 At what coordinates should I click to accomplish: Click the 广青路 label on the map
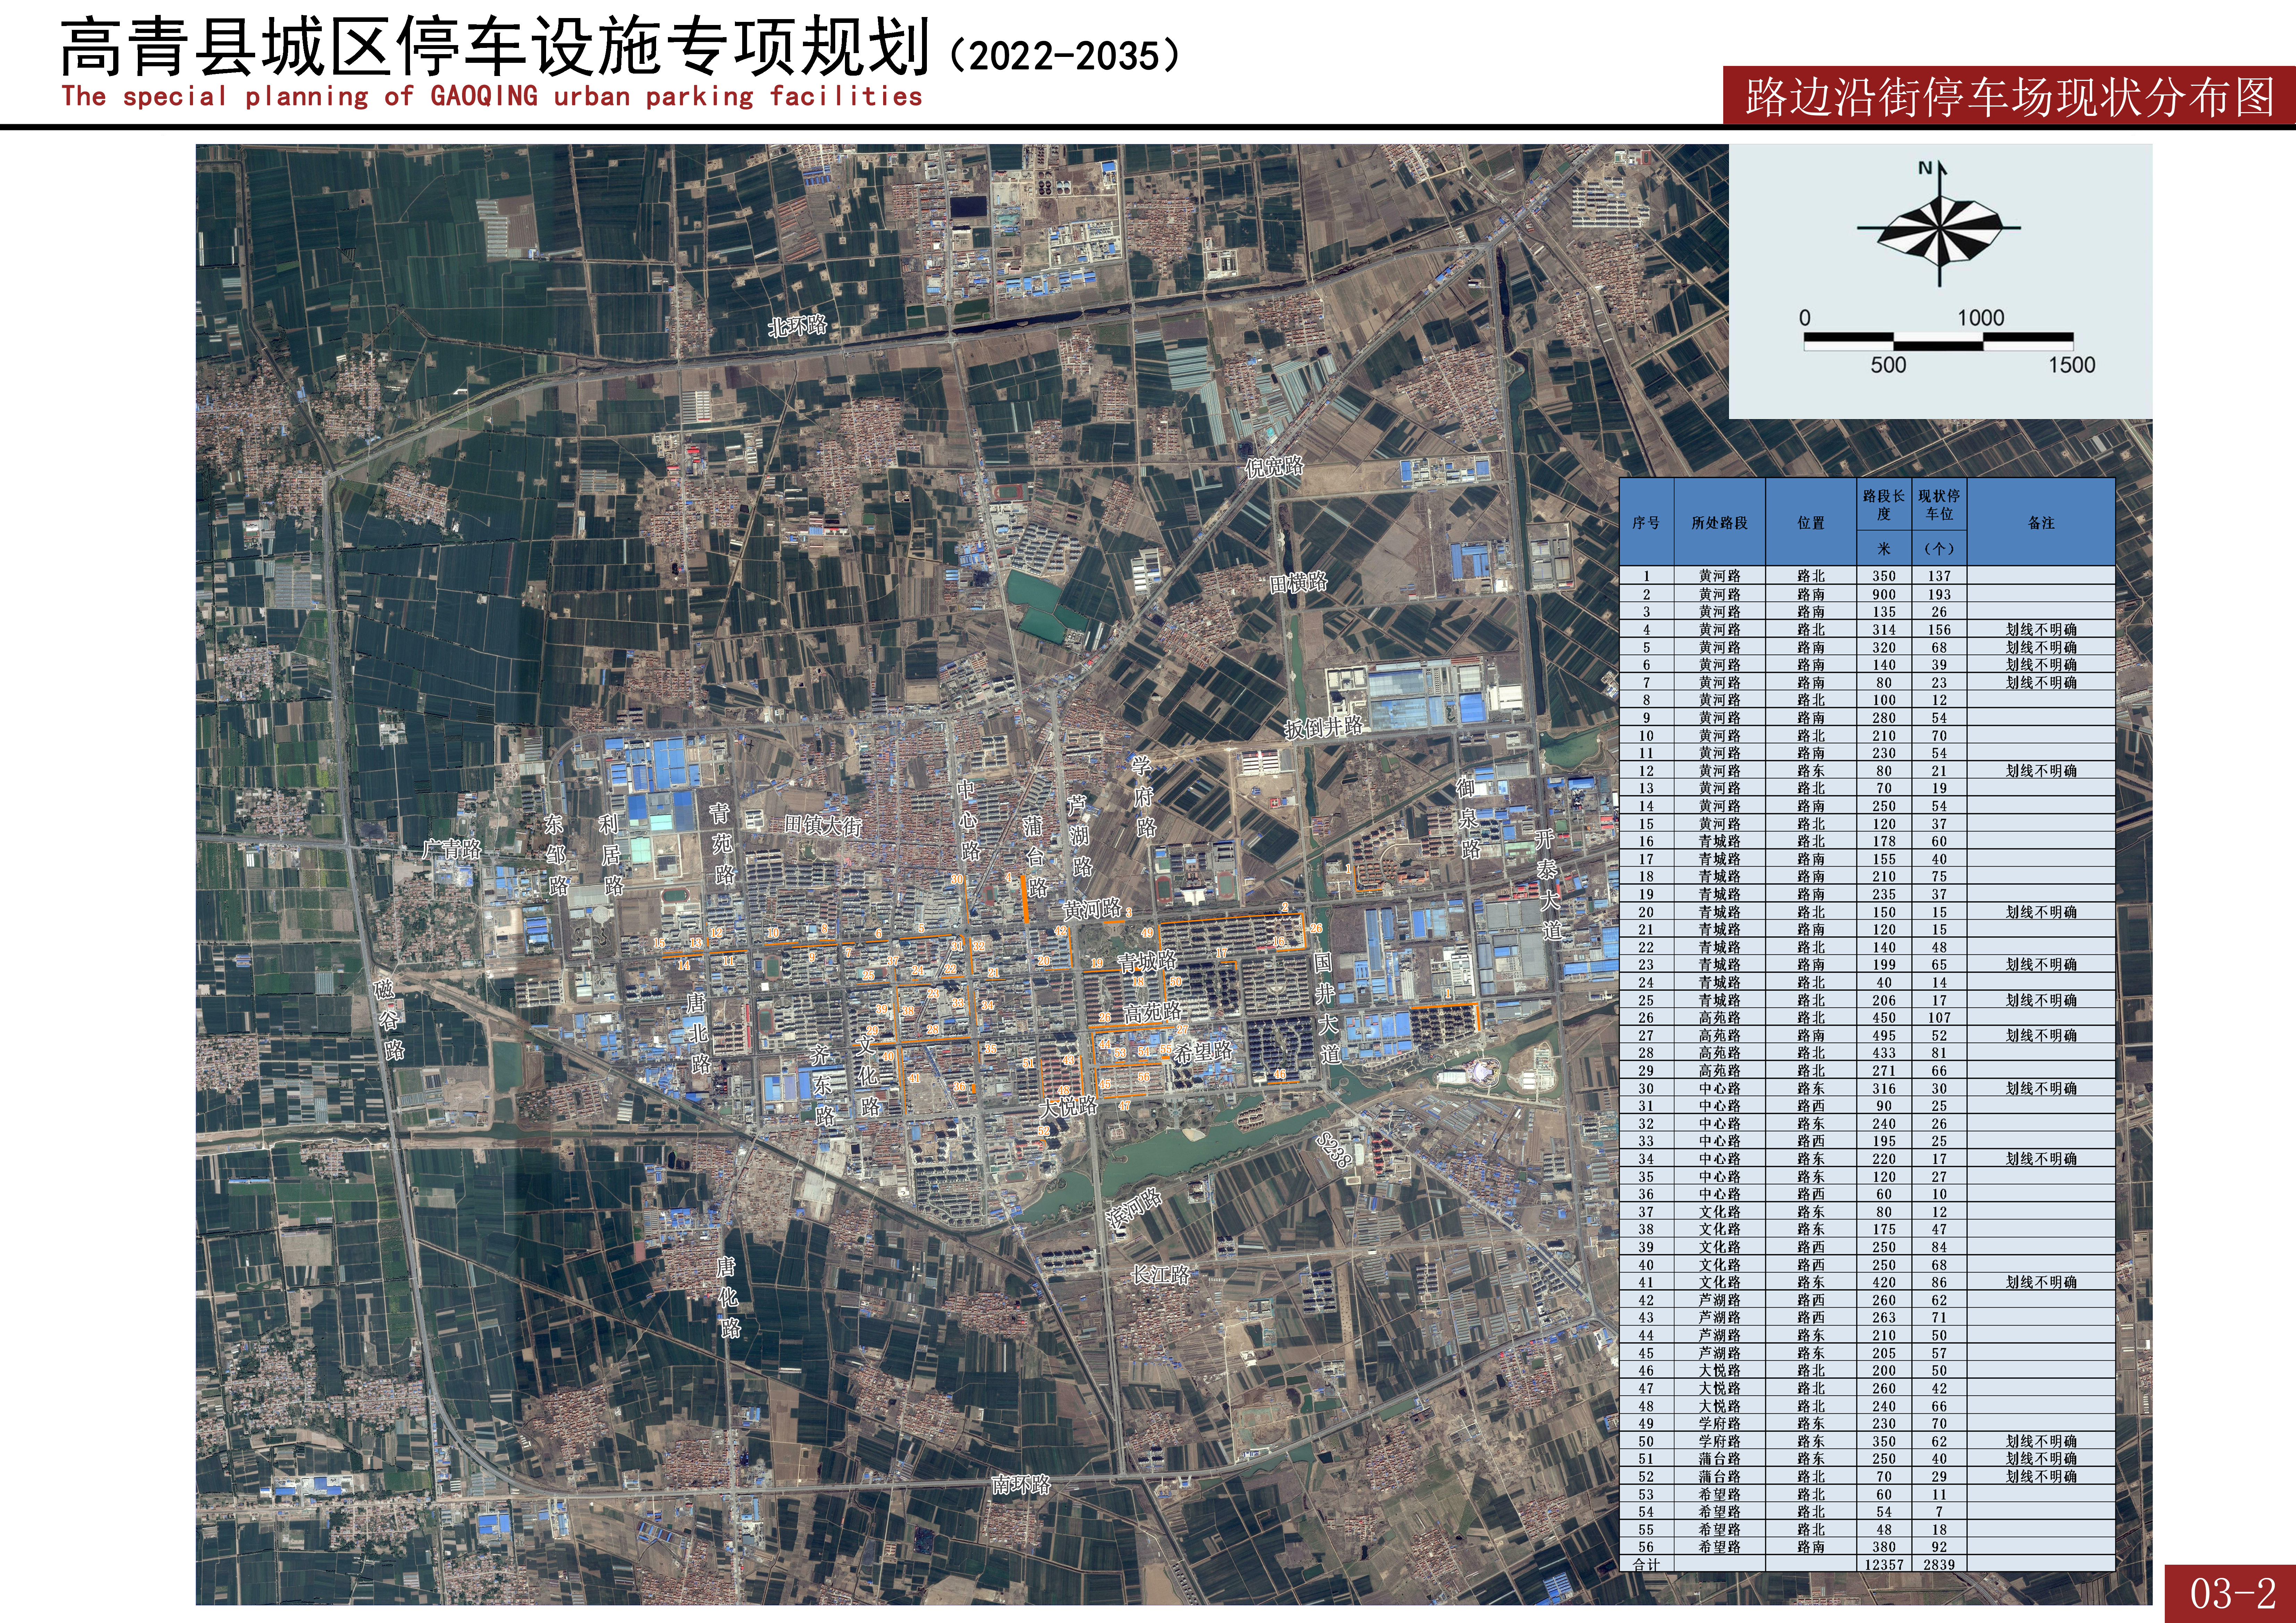(x=452, y=849)
